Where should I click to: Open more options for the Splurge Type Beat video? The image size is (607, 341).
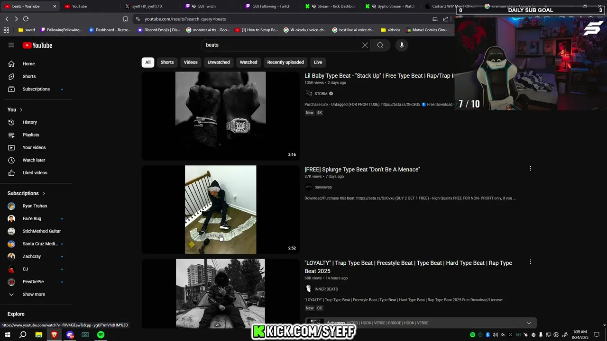pyautogui.click(x=530, y=169)
